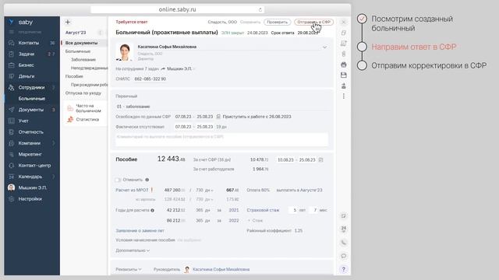499x280 pixels.
Task: Open the Август'23 period selector
Action: tap(76, 33)
